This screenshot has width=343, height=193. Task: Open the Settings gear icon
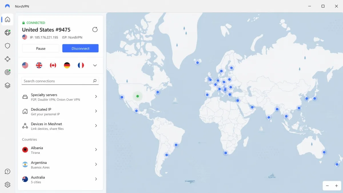[8, 185]
